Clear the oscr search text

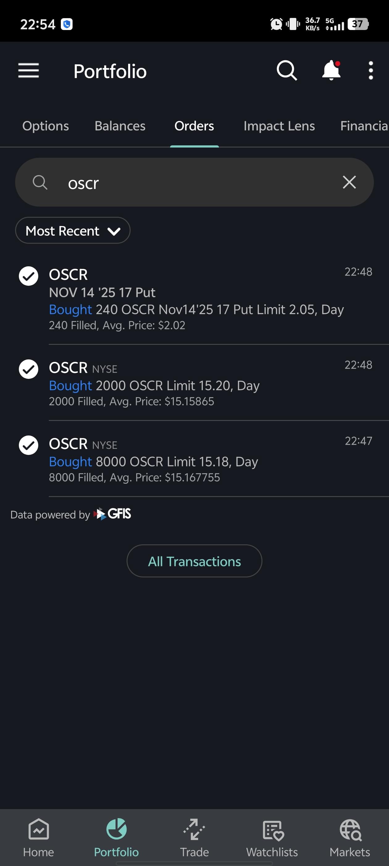[349, 182]
